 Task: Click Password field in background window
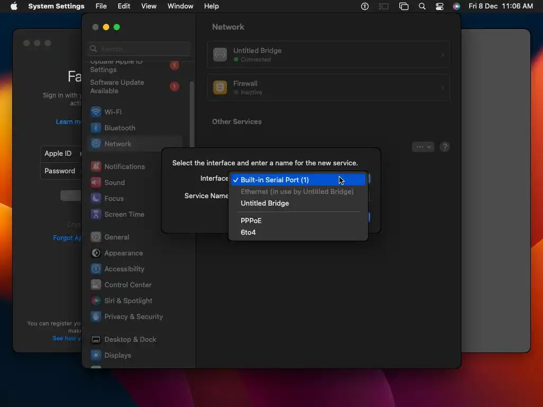[61, 171]
